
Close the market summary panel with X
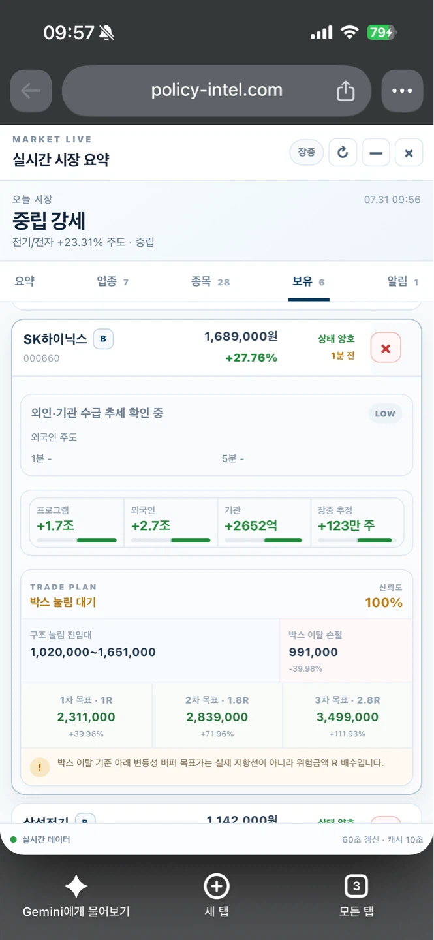click(409, 153)
